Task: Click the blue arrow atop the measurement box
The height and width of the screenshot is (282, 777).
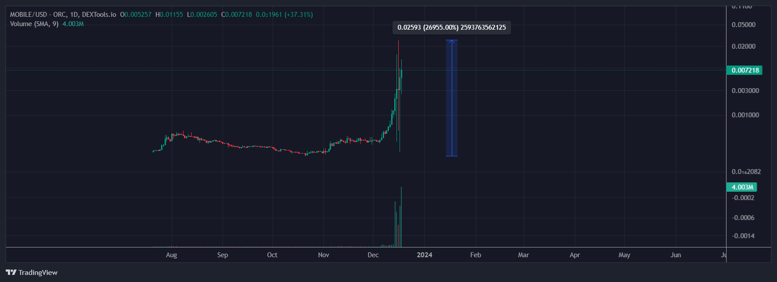Action: point(451,42)
